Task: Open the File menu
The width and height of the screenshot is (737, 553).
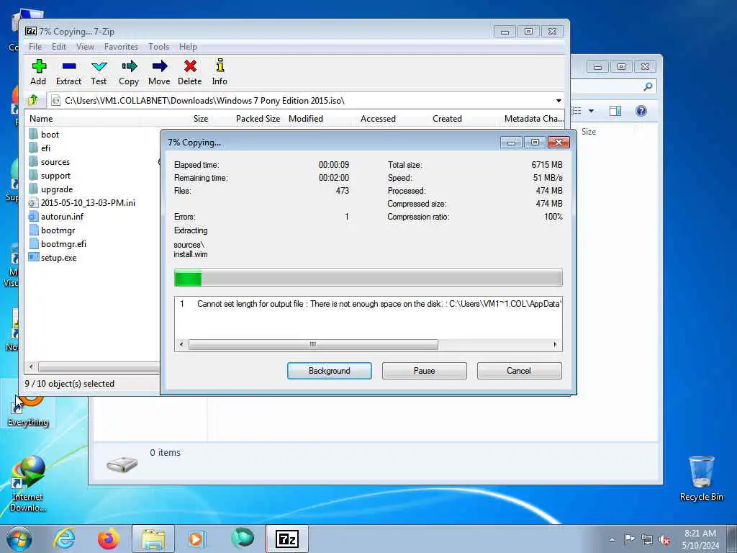Action: pyautogui.click(x=35, y=47)
